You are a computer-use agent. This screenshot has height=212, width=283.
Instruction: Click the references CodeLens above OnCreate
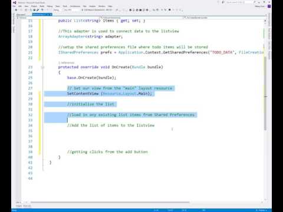[67, 62]
